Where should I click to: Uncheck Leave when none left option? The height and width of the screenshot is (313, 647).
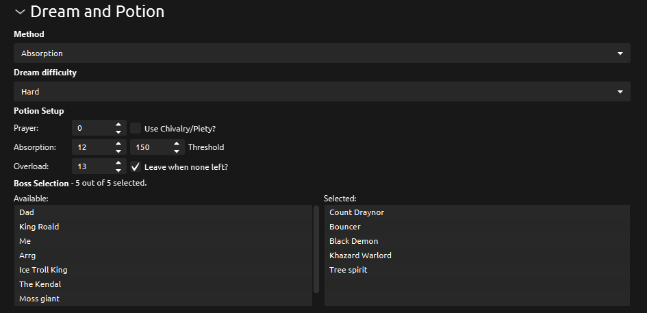[136, 166]
